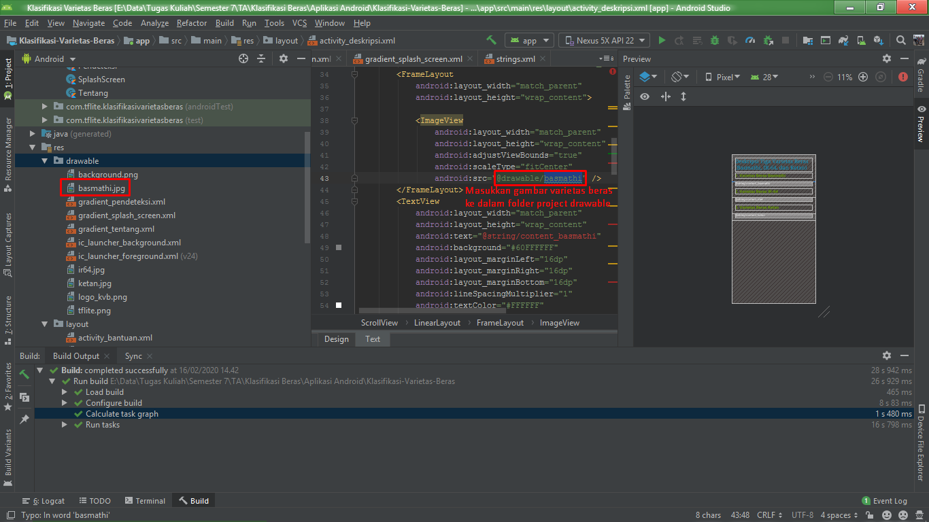Switch to gradient_splash_screen.xml tab
929x522 pixels.
411,59
